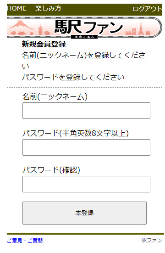Click the Mt. Fuji illustration in banner
The width and height of the screenshot is (165, 253).
point(22,25)
